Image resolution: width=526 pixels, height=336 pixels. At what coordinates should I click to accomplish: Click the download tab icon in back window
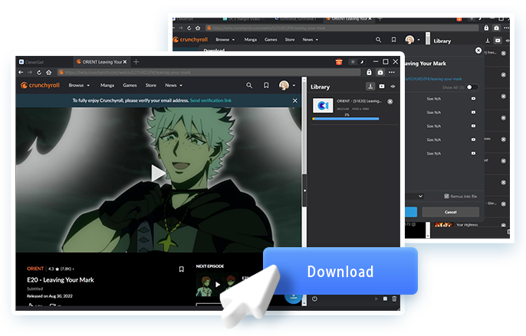(488, 41)
